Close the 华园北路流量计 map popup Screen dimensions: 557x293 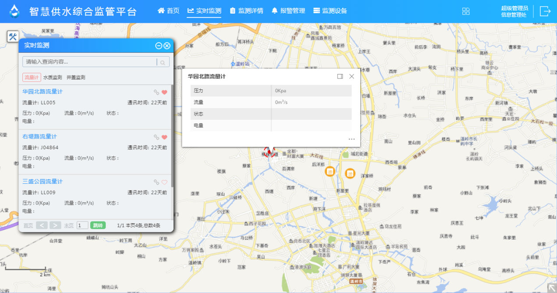[351, 76]
